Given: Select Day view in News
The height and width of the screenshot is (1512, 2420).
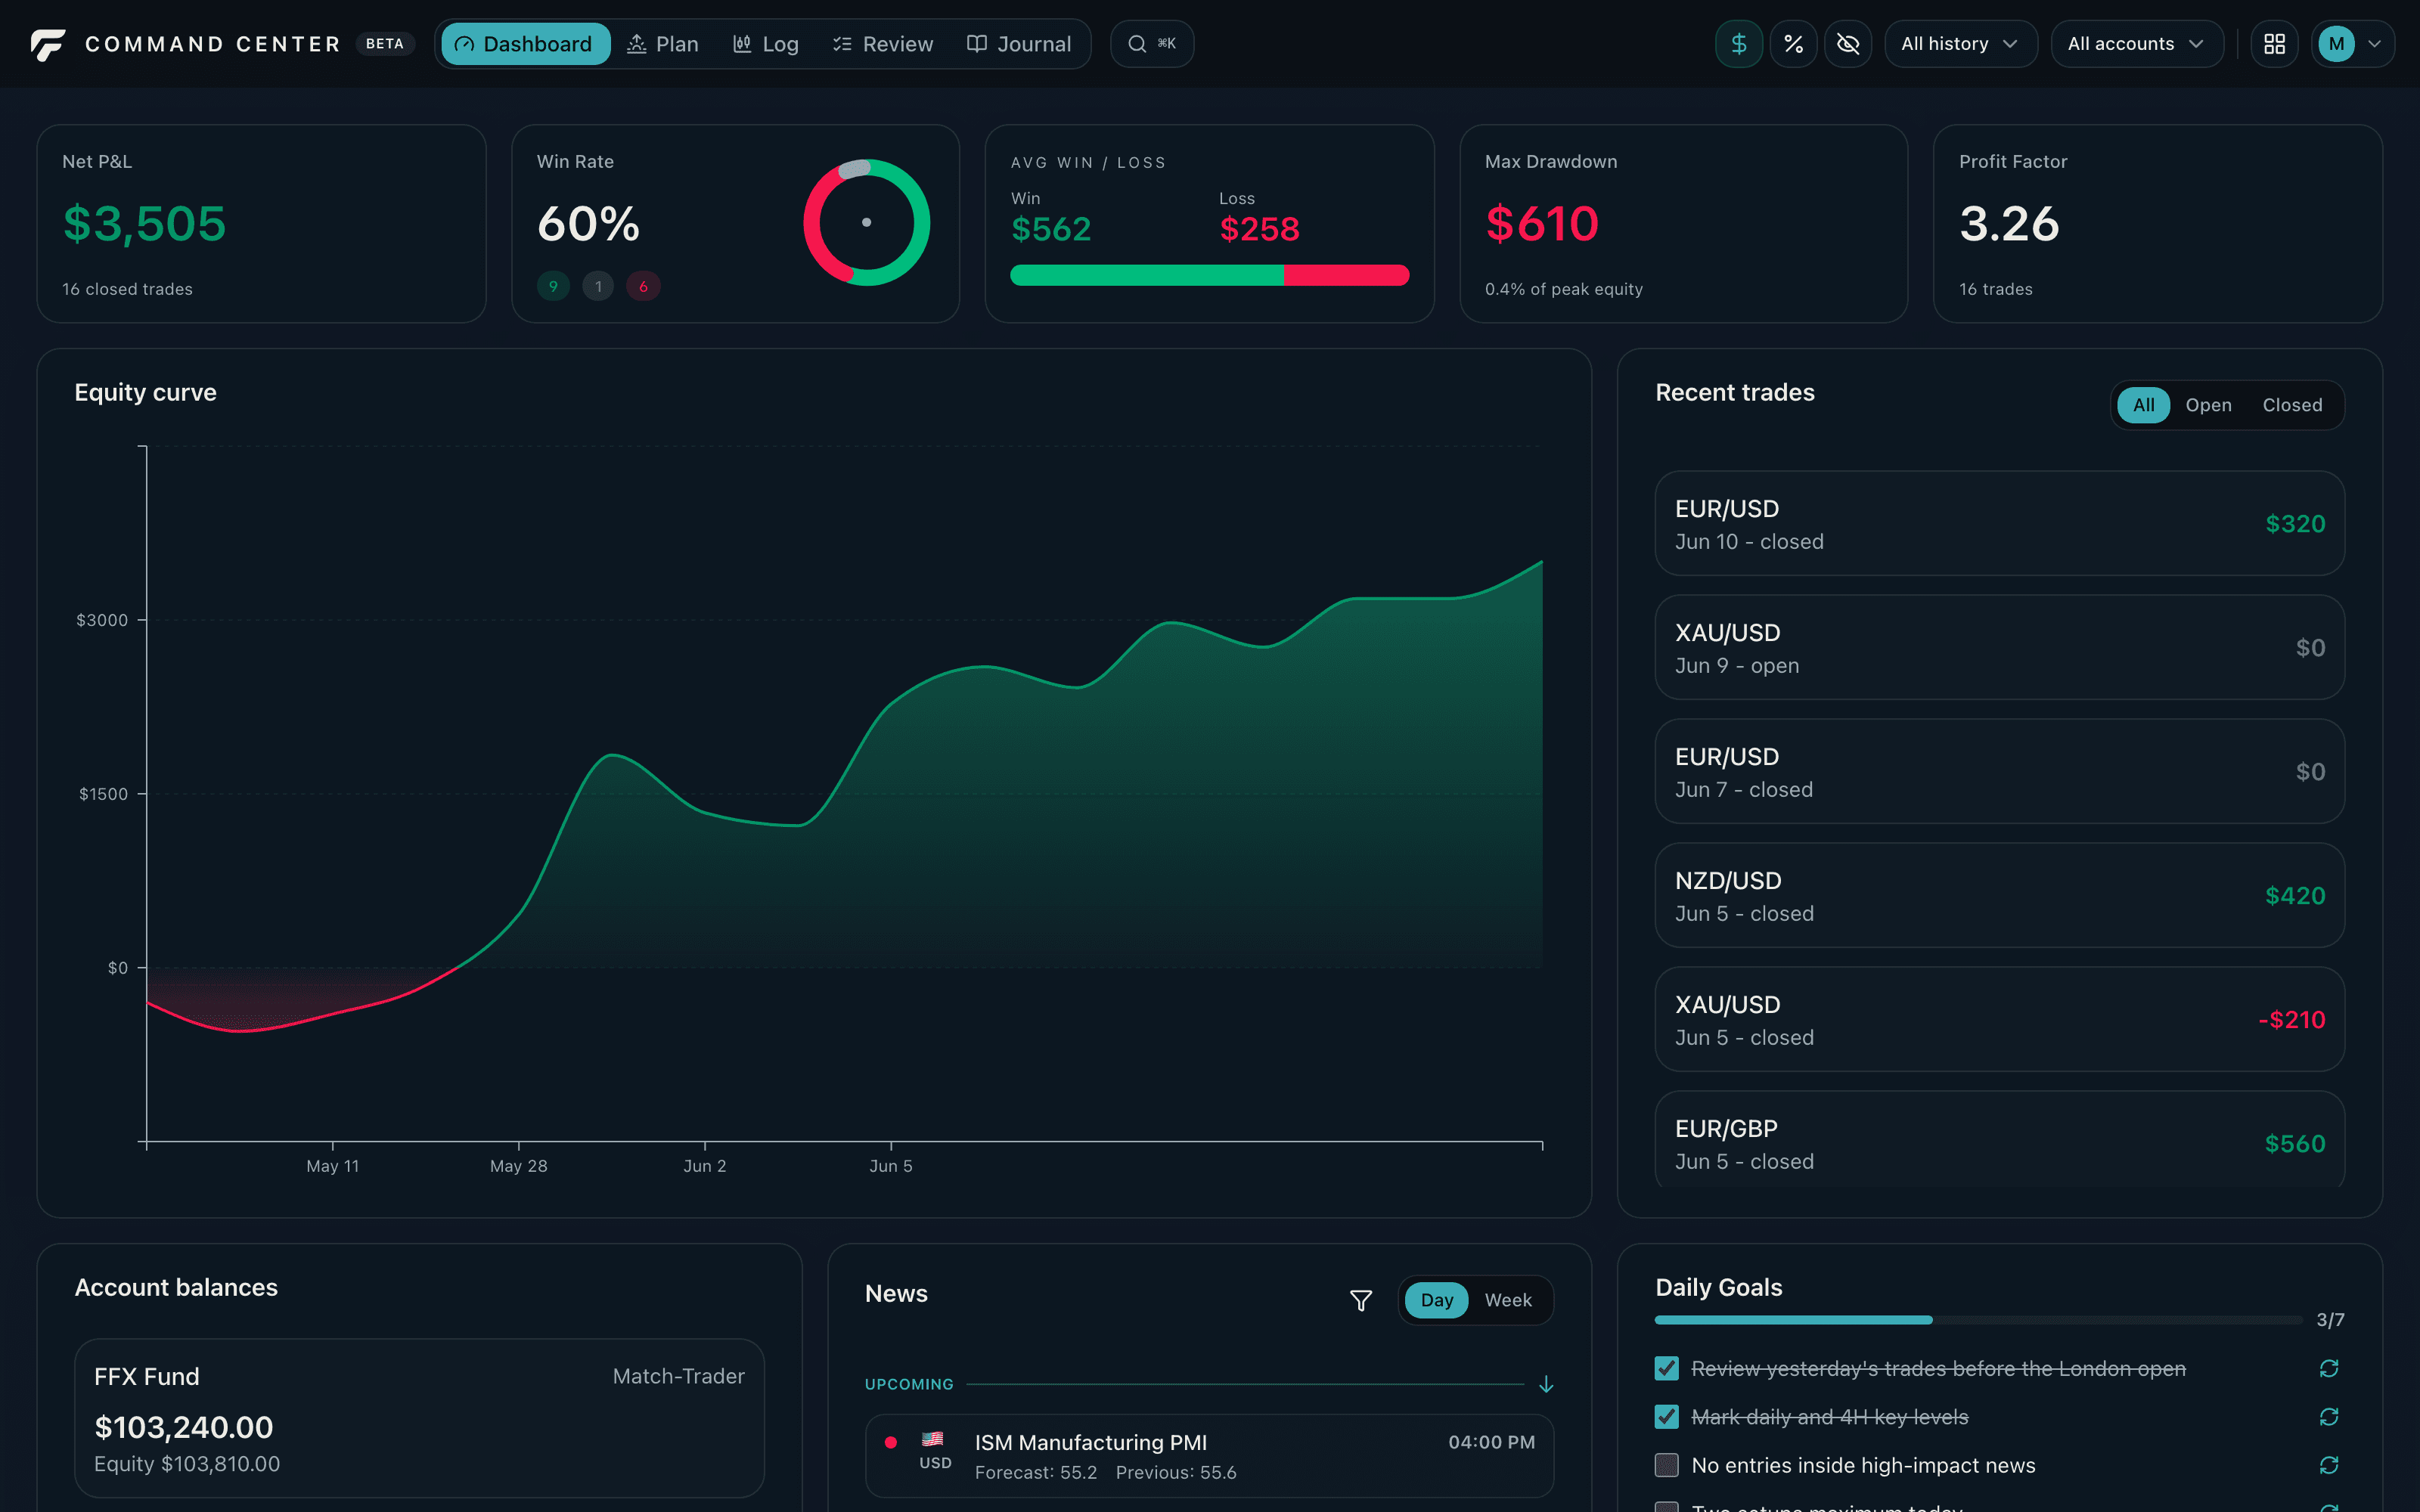Looking at the screenshot, I should 1436,1300.
